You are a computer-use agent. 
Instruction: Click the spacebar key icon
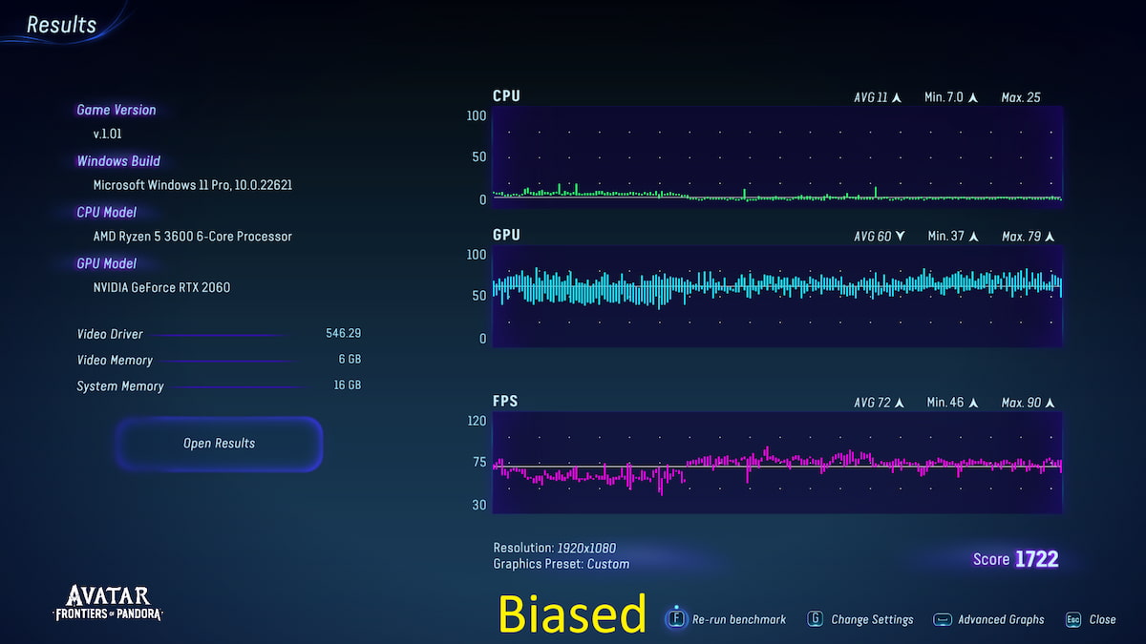[943, 619]
